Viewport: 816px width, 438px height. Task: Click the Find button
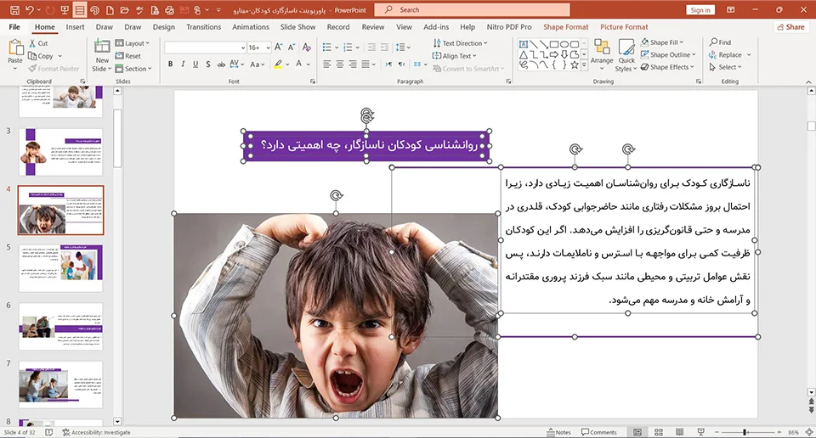tap(720, 42)
